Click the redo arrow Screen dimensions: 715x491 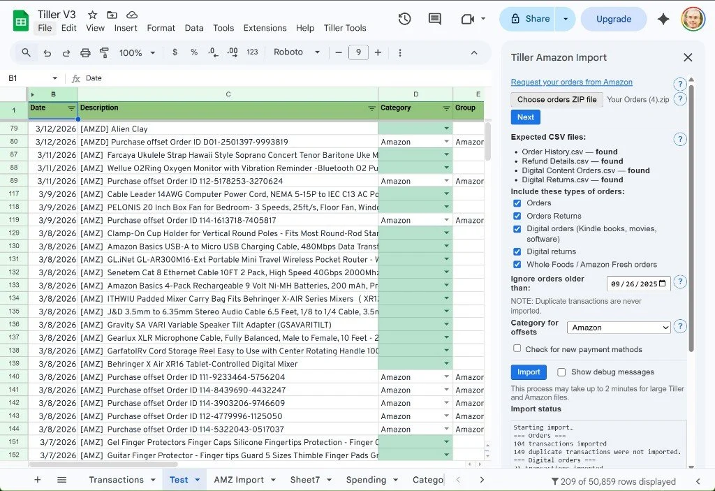[66, 53]
